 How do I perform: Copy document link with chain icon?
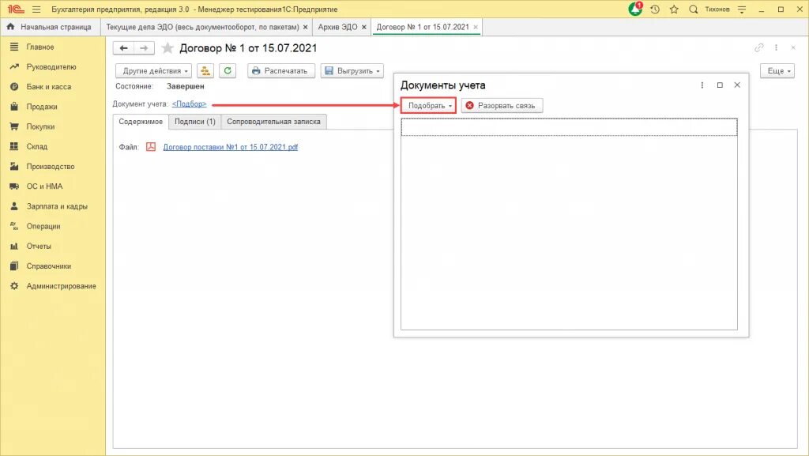[x=758, y=47]
